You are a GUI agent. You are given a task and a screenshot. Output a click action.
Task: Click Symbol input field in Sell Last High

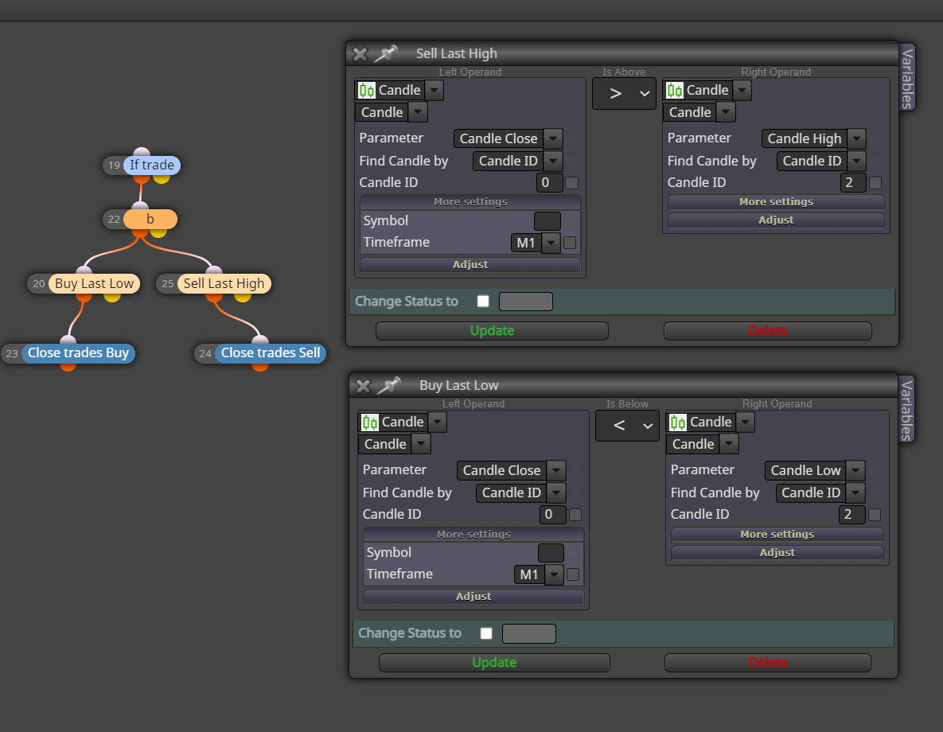[547, 220]
